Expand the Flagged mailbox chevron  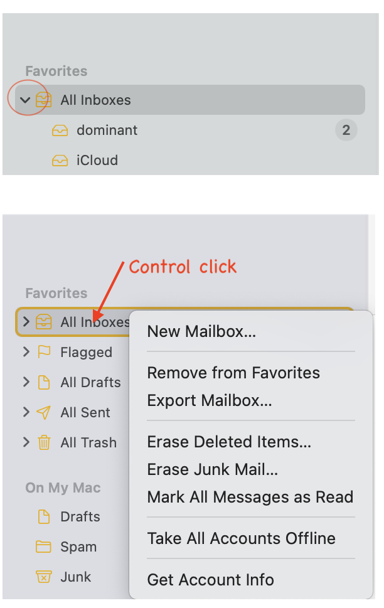pyautogui.click(x=26, y=352)
